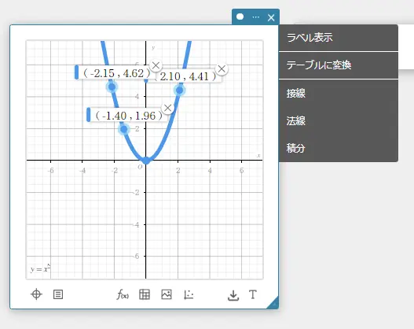Open the f(x) function input icon
Viewport: 414px width, 329px height.
(x=123, y=294)
